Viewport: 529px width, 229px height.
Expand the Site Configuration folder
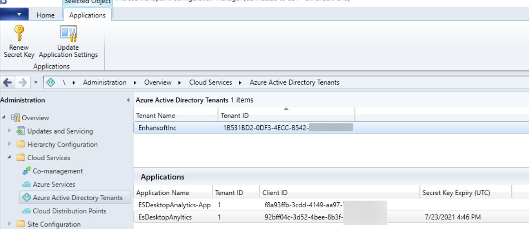tap(9, 224)
